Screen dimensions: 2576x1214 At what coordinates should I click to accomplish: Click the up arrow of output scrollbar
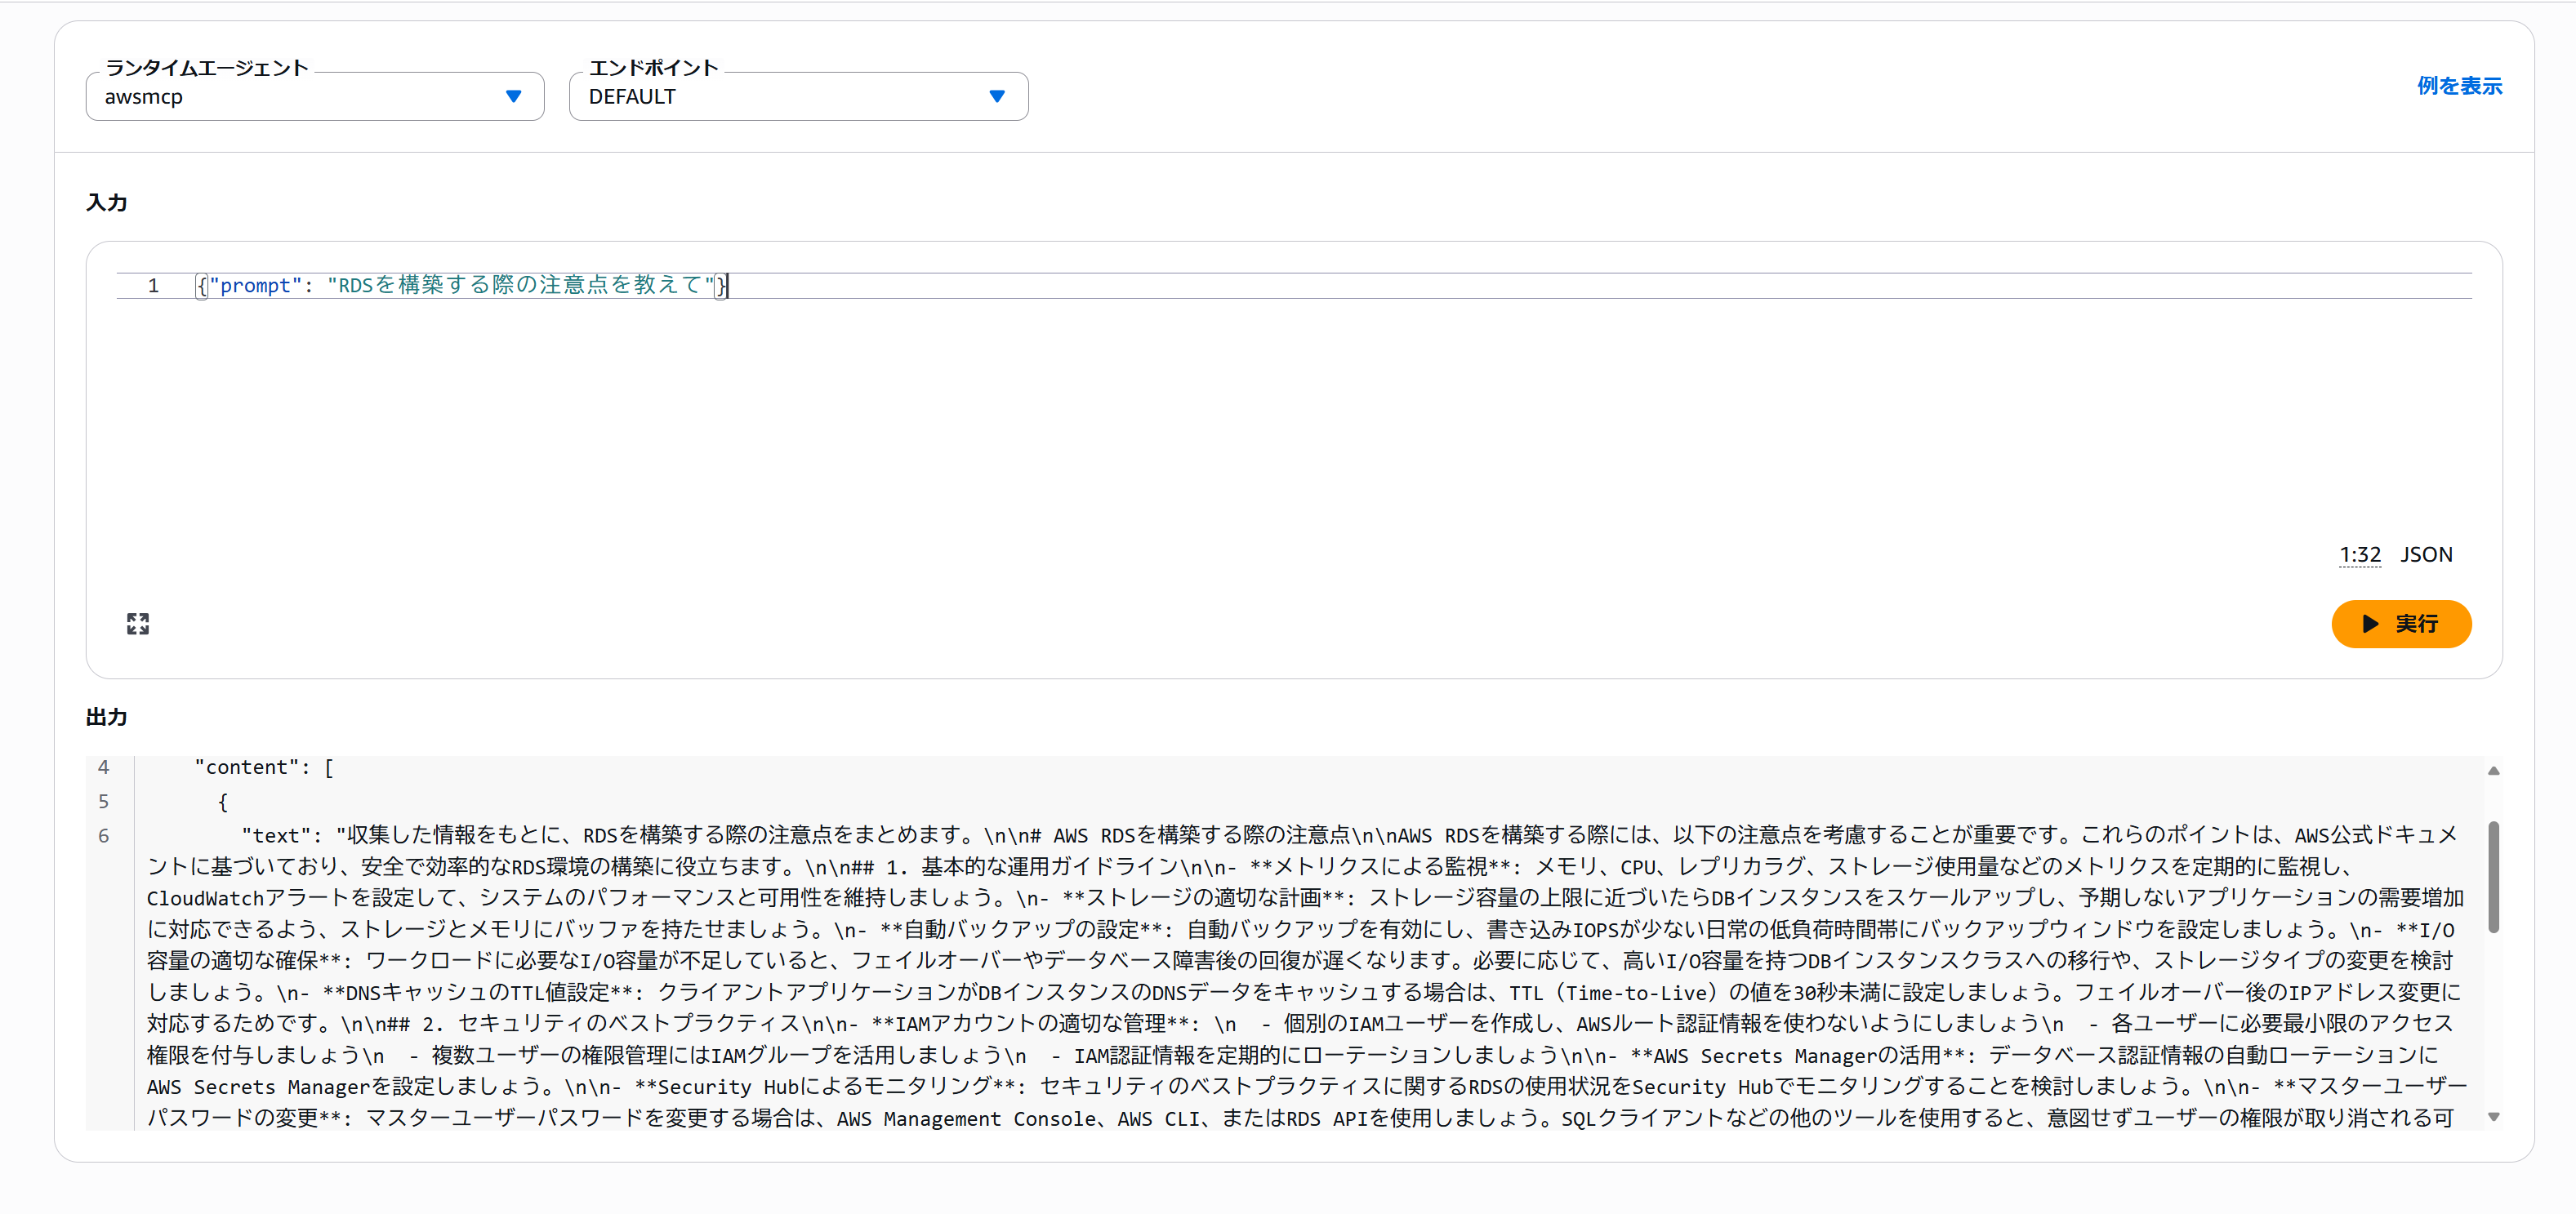2493,771
